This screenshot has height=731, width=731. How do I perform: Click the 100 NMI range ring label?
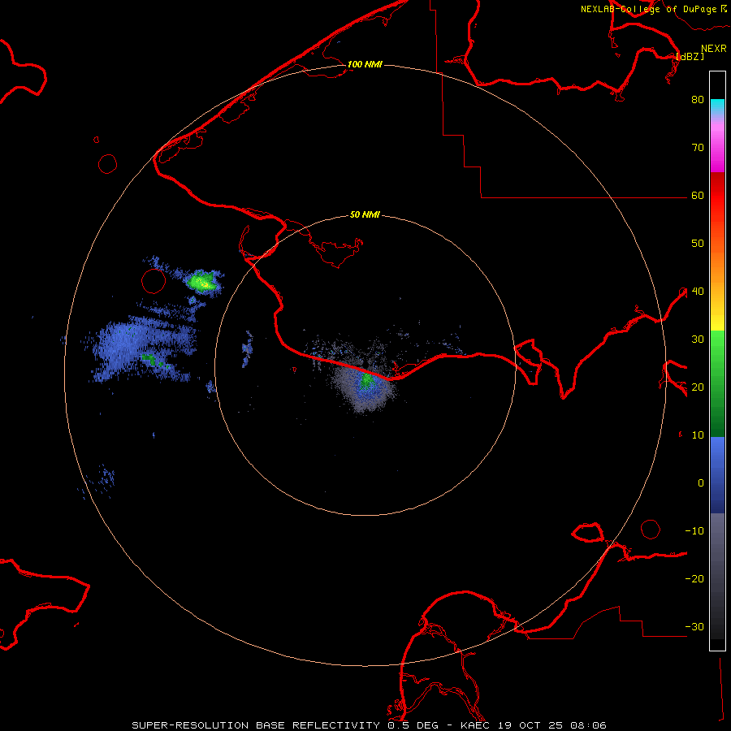[365, 64]
